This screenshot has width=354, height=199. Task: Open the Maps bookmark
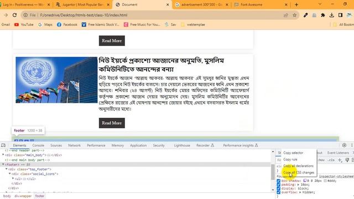click(x=45, y=24)
